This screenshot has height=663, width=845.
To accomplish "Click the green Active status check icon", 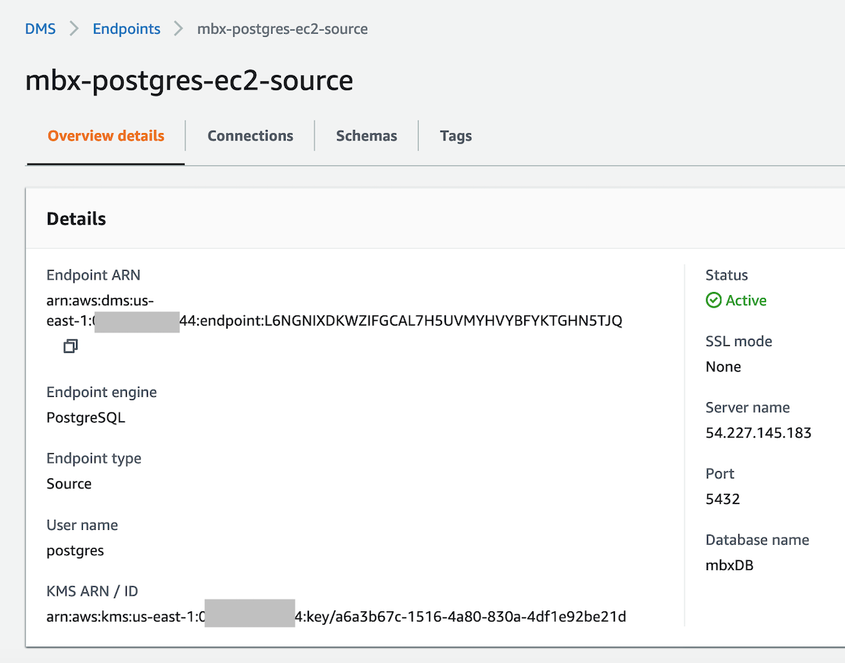I will [714, 301].
